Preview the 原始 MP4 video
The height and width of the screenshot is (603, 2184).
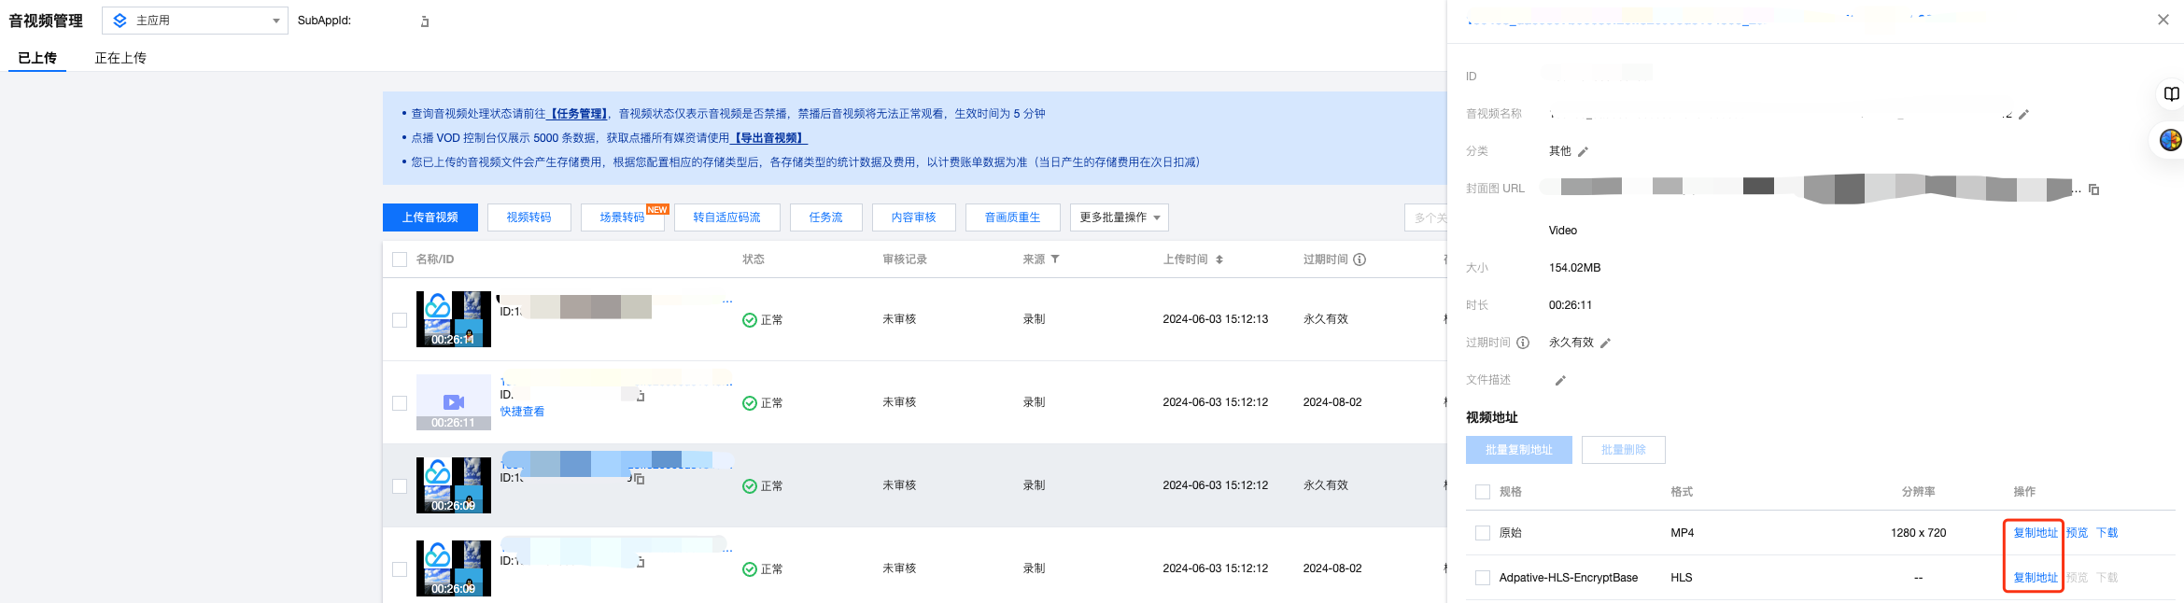pos(2077,533)
